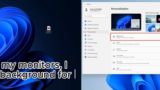This screenshot has height=90, width=160.
Task: Click the Accounts person icon in sidebar
Action: pos(85,39)
